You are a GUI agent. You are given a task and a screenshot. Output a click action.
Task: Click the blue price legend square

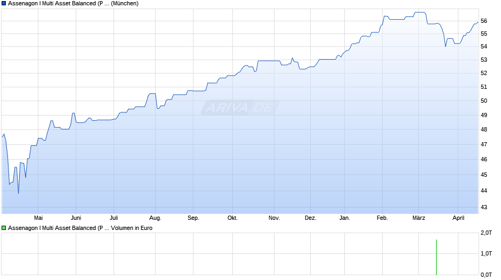[4, 4]
